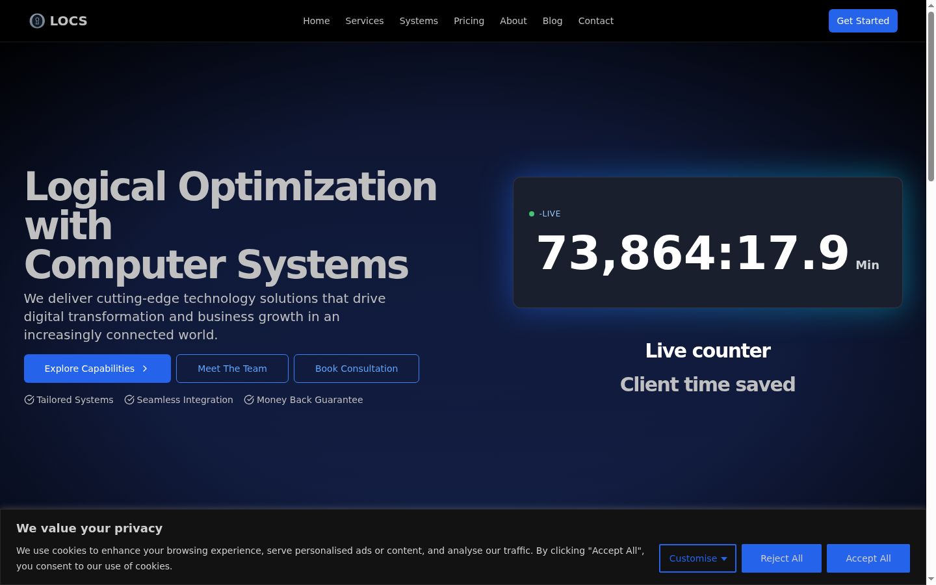
Task: Click the Get Started button
Action: pos(863,21)
